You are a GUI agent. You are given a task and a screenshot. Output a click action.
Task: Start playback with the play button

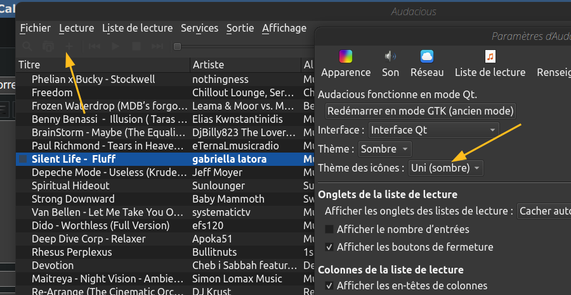(115, 46)
